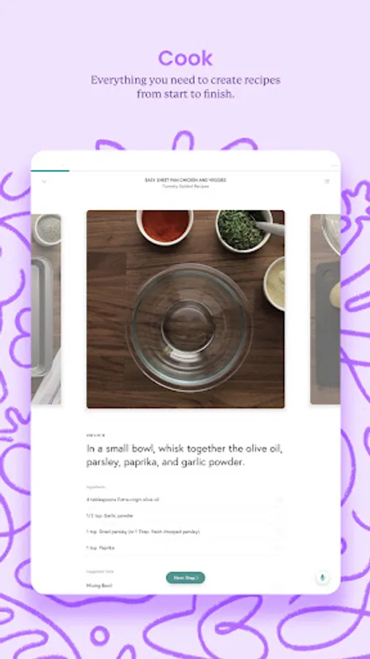Check off the dried parsley ingredient

279,532
